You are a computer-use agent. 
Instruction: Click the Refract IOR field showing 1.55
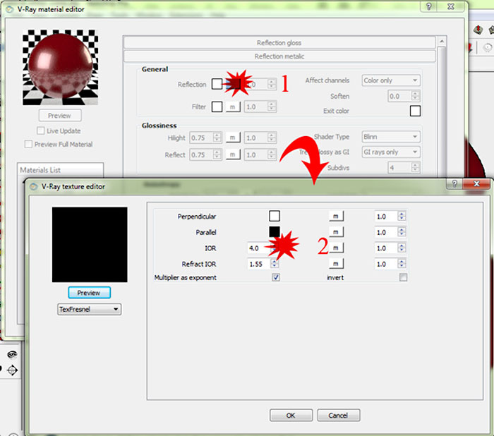coord(259,264)
